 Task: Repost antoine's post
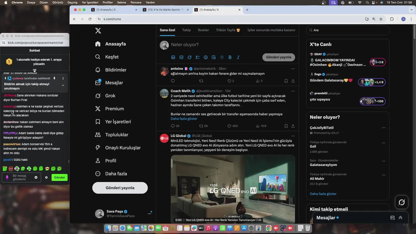[x=201, y=81]
